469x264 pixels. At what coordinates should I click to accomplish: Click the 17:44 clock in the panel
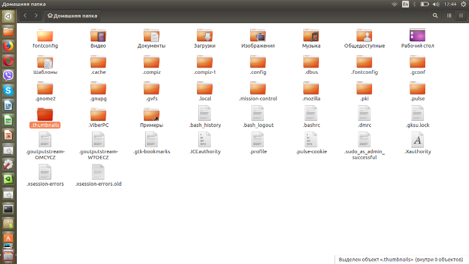(450, 4)
